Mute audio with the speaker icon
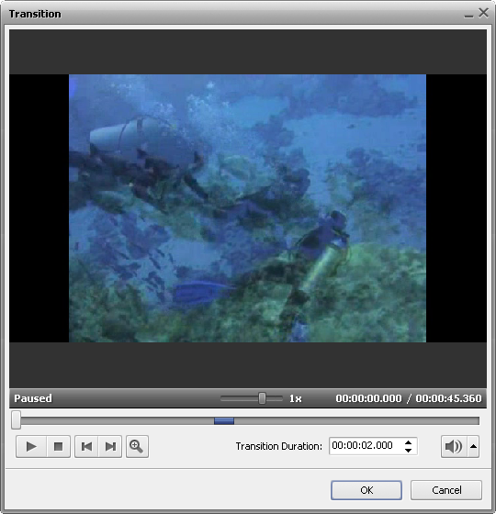This screenshot has height=514, width=496. pyautogui.click(x=454, y=446)
